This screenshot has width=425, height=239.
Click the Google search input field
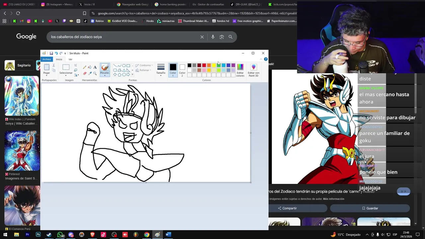coord(123,37)
